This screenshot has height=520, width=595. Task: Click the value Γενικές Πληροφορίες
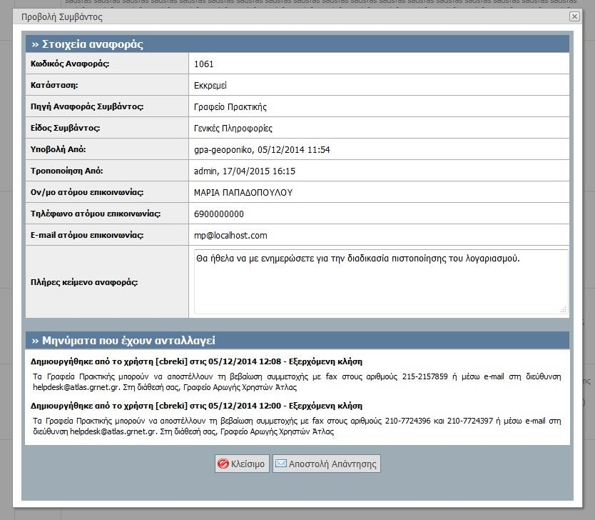pyautogui.click(x=233, y=129)
